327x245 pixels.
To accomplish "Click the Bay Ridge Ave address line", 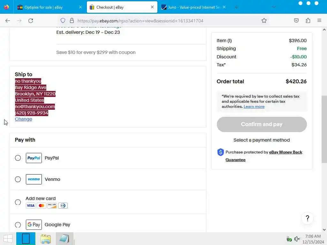I will pos(30,87).
